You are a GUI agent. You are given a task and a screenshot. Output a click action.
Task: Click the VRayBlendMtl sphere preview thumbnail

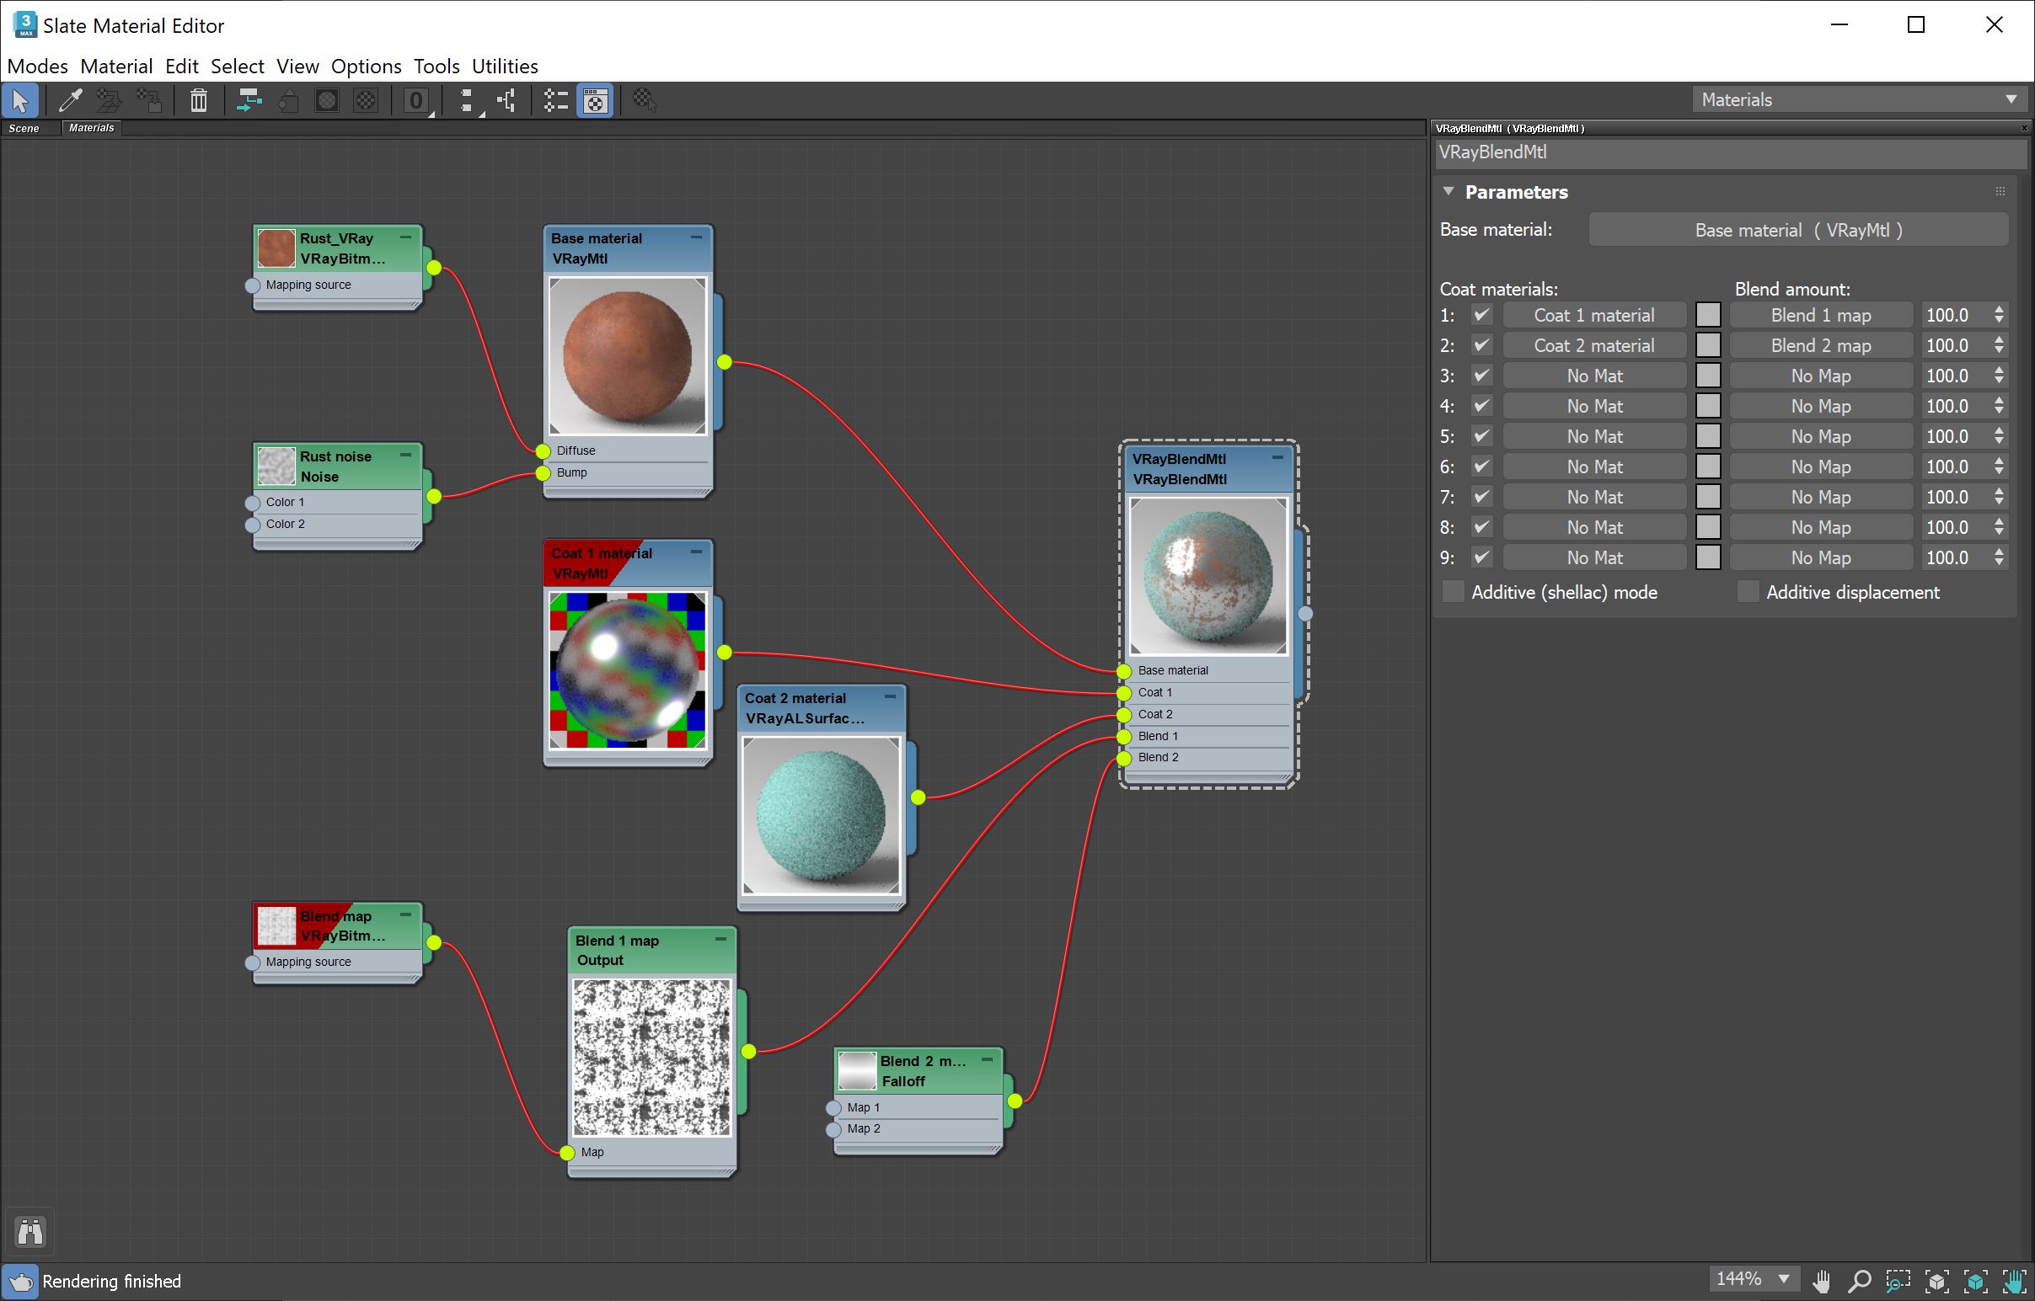[x=1208, y=577]
